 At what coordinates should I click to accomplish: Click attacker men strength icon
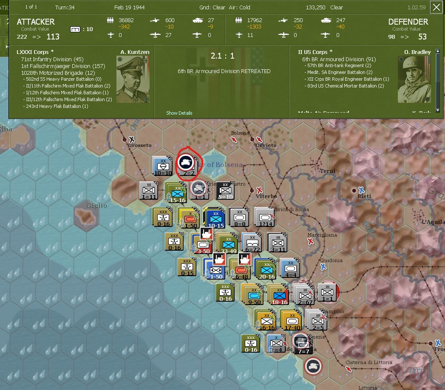pyautogui.click(x=111, y=20)
